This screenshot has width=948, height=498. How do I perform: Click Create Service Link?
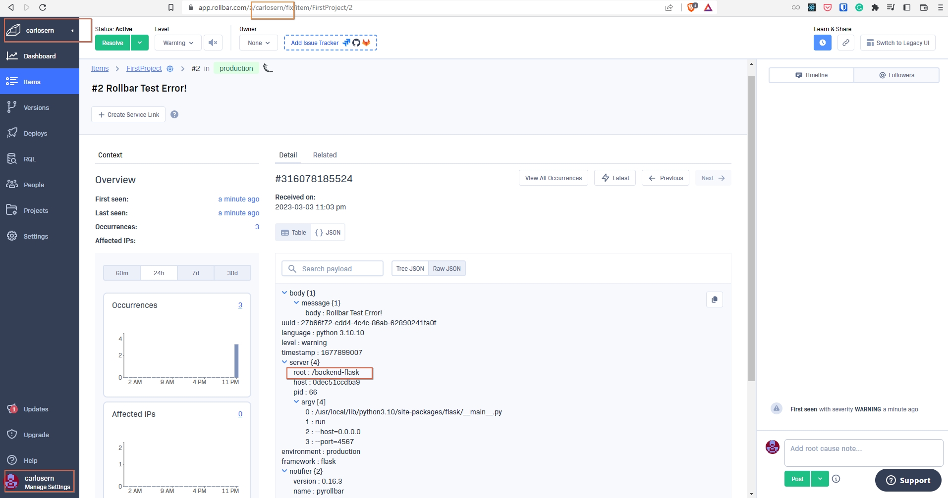(x=128, y=114)
